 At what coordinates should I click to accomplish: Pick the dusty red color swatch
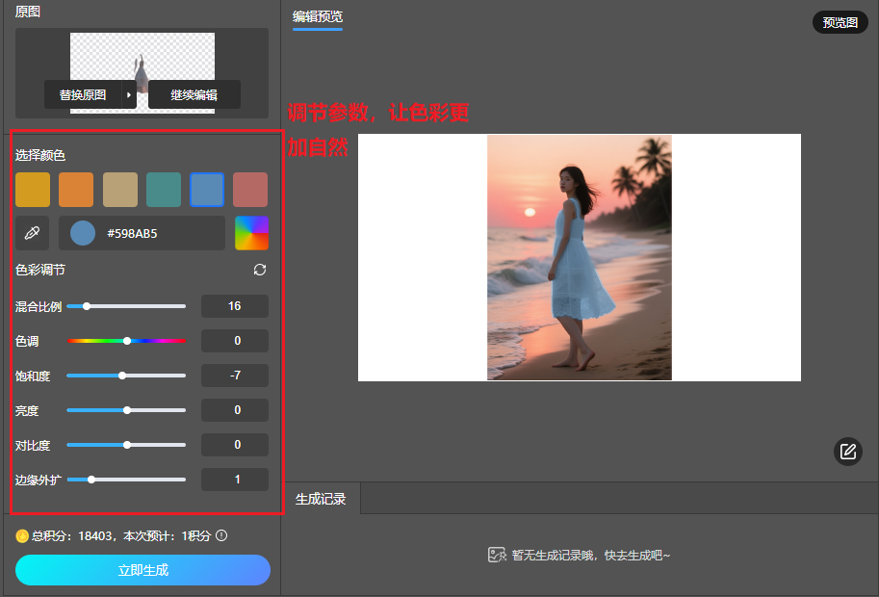pos(250,190)
